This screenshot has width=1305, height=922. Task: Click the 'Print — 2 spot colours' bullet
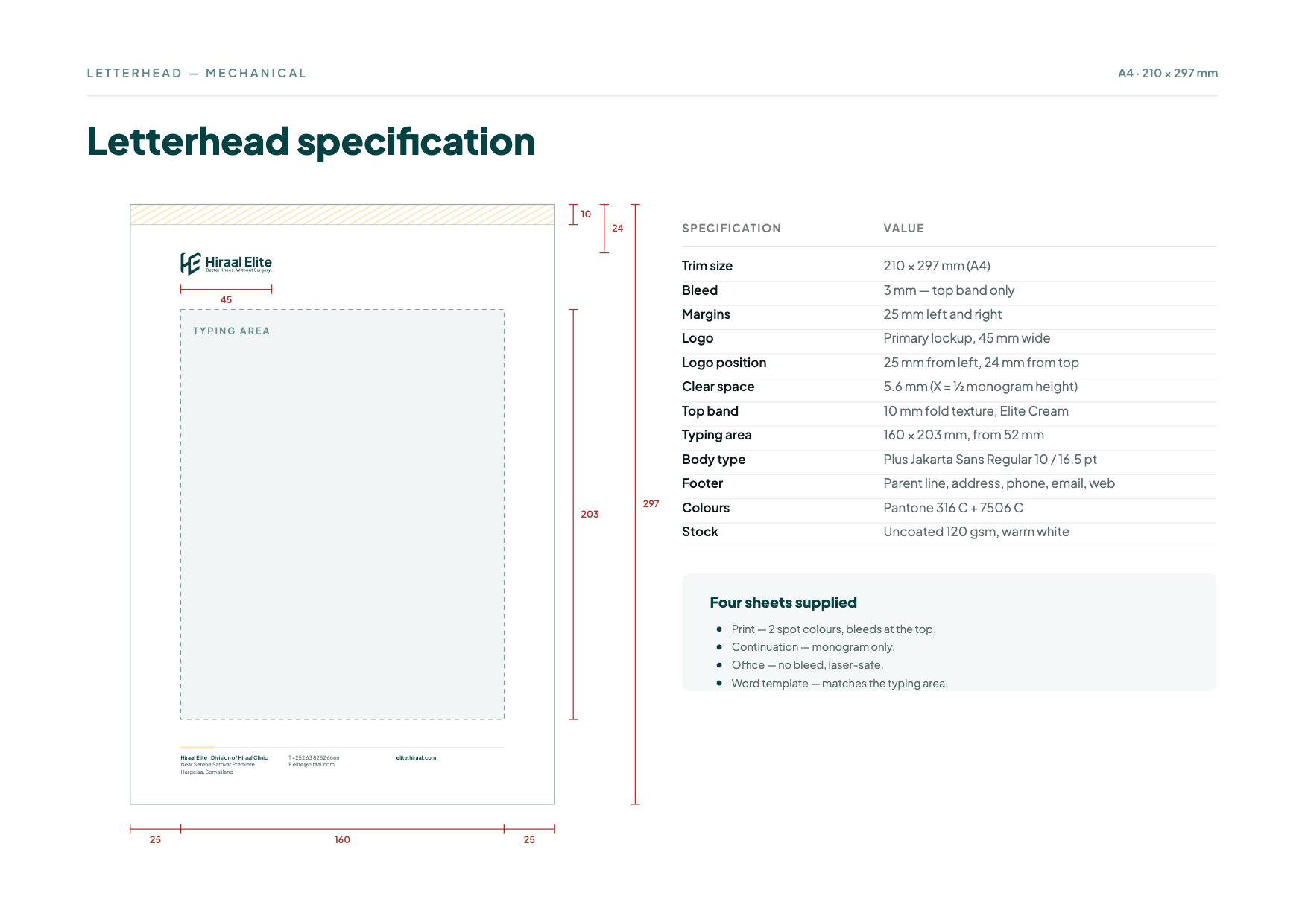tap(833, 629)
